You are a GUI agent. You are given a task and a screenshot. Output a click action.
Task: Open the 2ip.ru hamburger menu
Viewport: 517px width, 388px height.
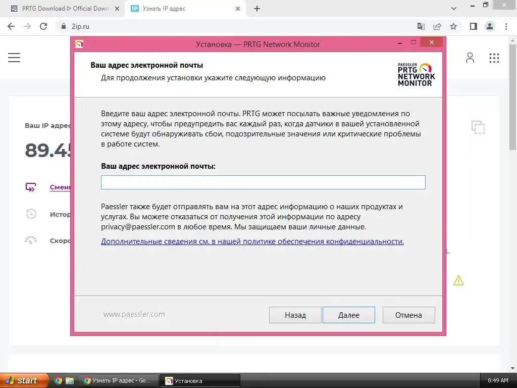[x=14, y=58]
